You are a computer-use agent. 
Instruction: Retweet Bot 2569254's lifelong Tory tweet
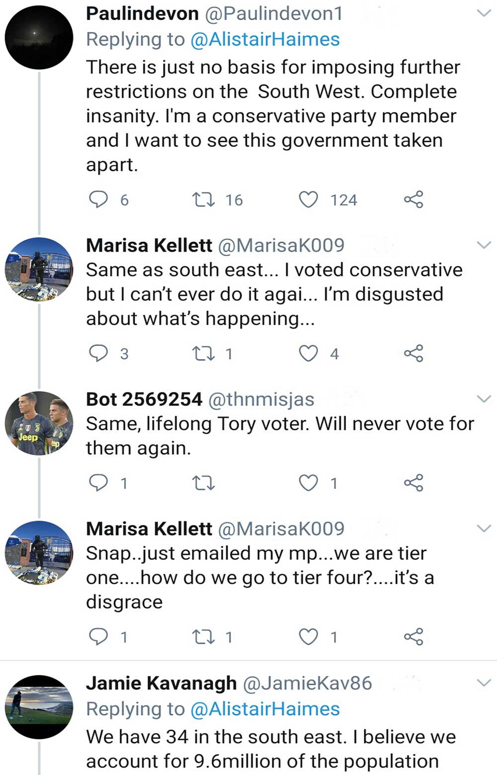(x=203, y=483)
